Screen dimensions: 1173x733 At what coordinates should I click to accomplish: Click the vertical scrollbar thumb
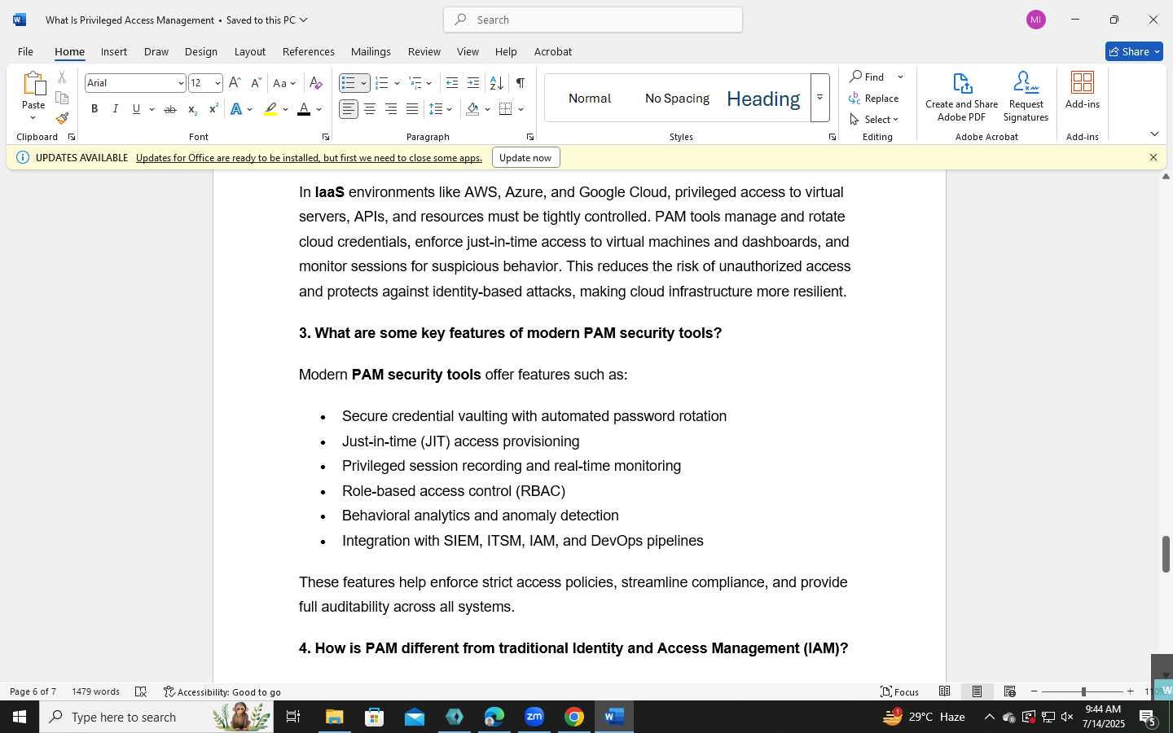click(1166, 554)
